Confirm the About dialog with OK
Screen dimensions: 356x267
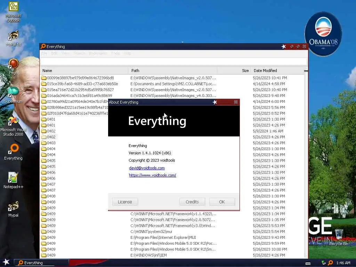click(x=222, y=202)
